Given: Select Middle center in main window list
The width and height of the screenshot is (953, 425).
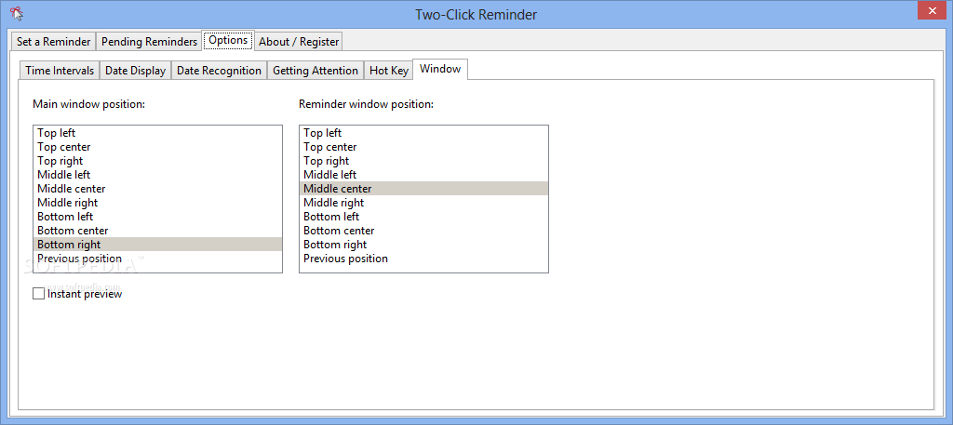Looking at the screenshot, I should 157,189.
